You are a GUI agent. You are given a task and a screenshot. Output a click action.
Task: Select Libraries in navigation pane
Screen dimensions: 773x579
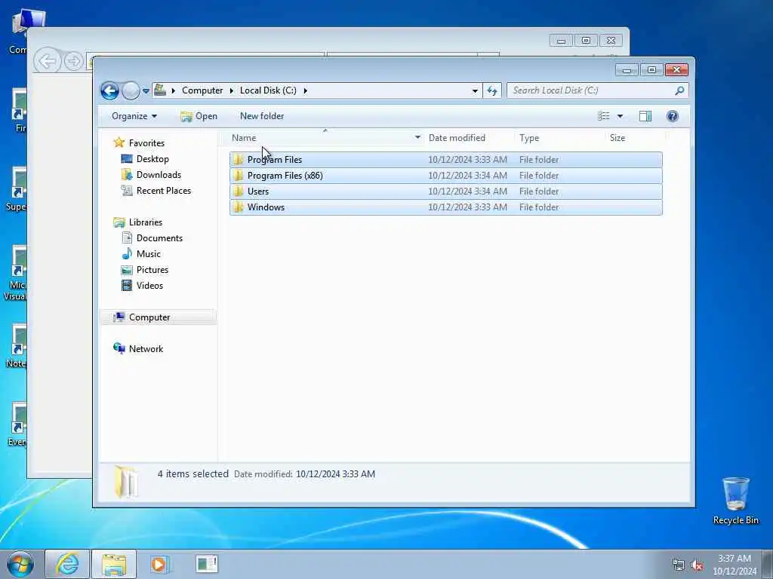146,222
